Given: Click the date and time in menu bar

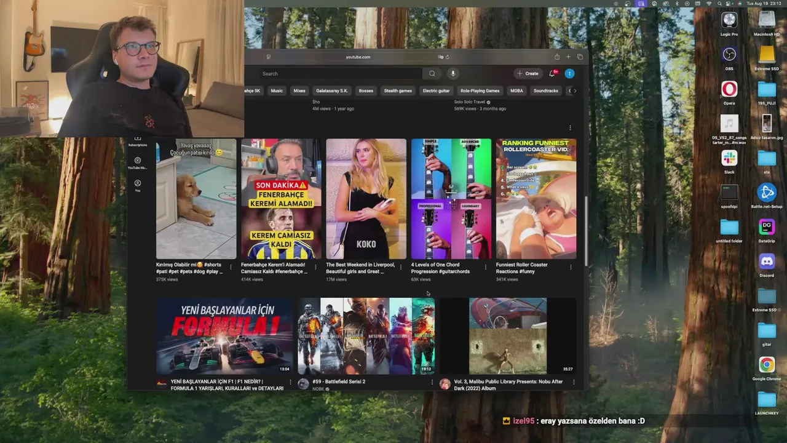Looking at the screenshot, I should (x=763, y=4).
